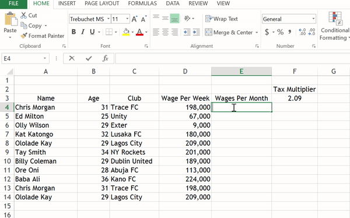Click inside the formula bar
The image size is (350, 218).
pos(233,58)
